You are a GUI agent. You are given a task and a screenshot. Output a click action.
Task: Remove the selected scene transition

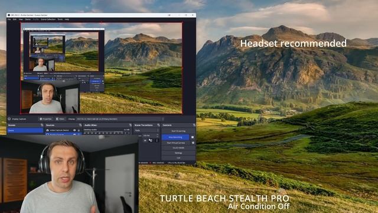coord(151,140)
